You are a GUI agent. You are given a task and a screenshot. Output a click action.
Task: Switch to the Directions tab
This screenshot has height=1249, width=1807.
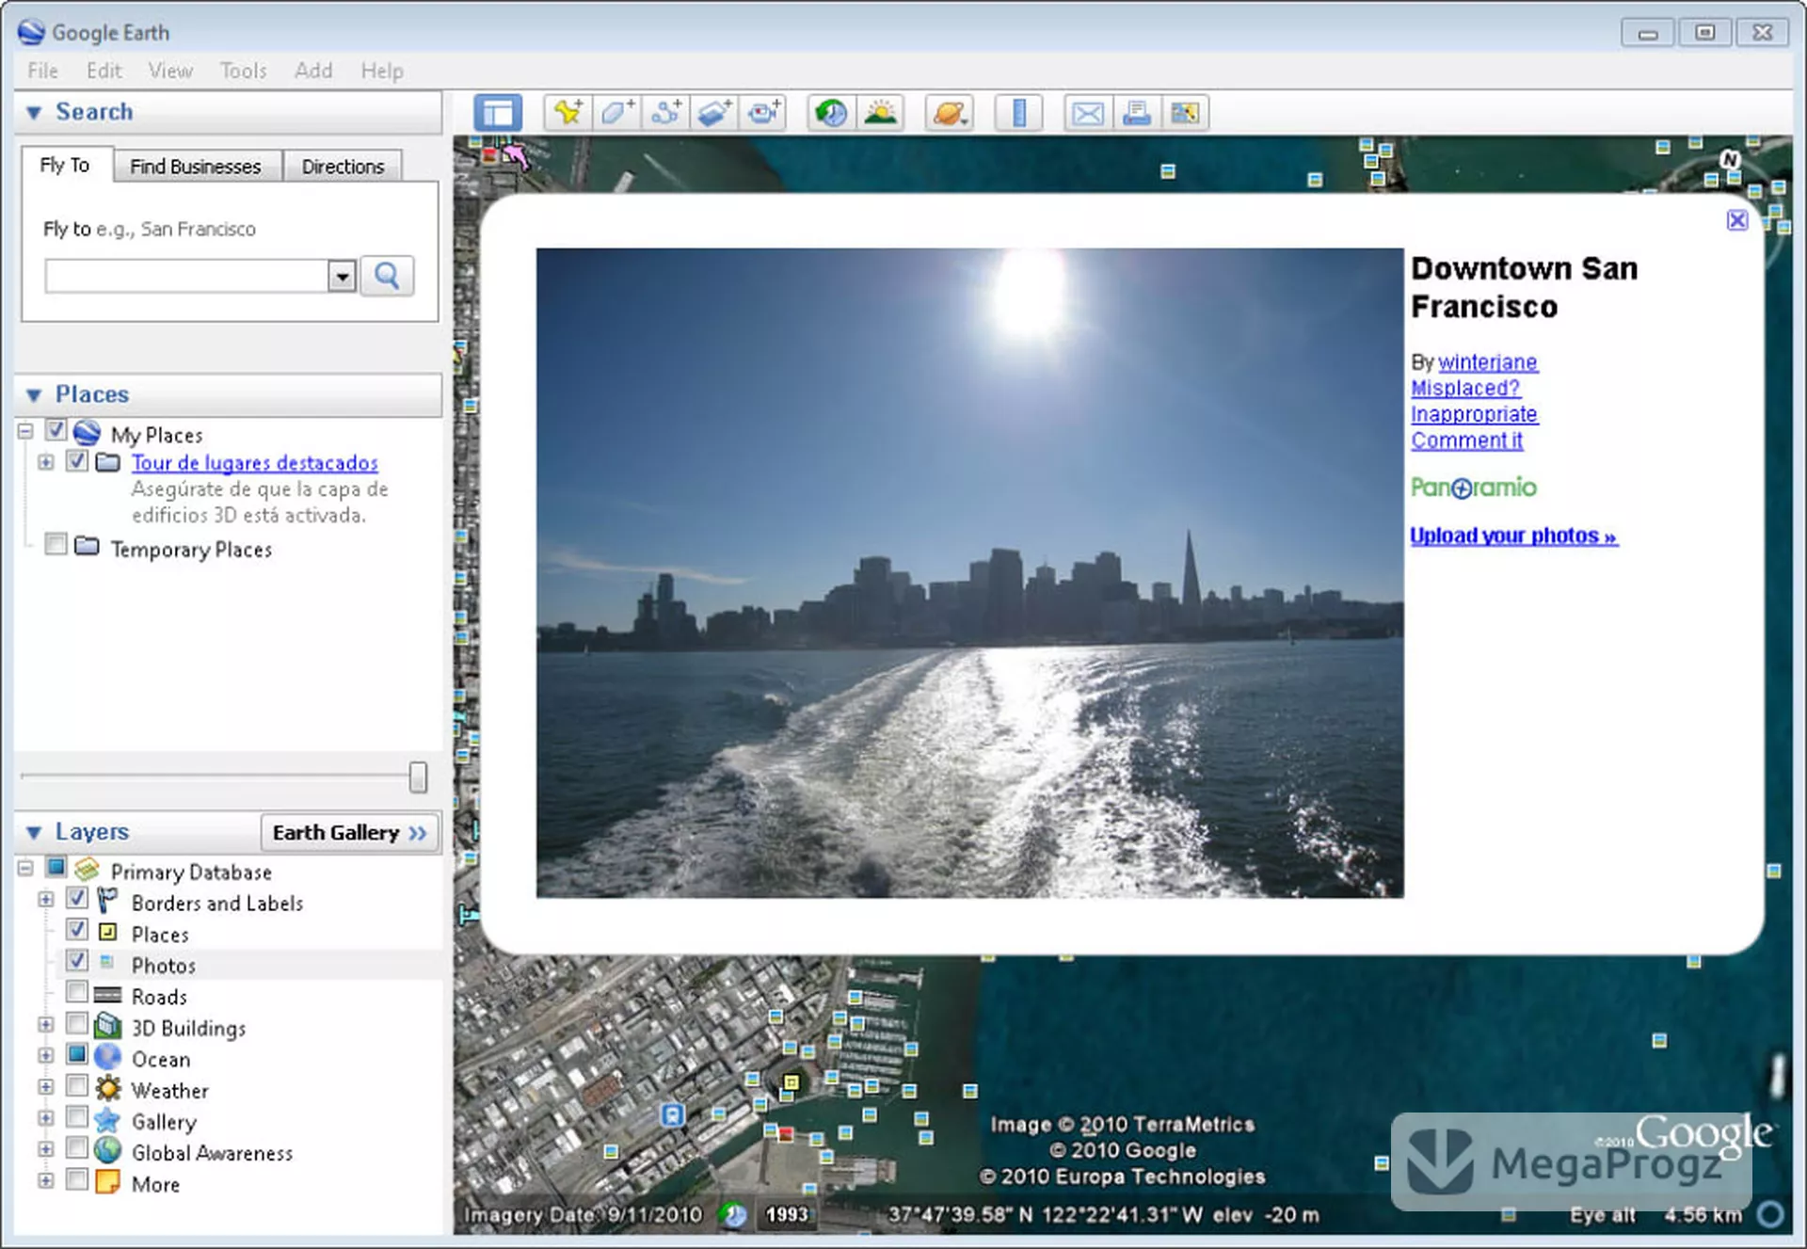pos(343,167)
